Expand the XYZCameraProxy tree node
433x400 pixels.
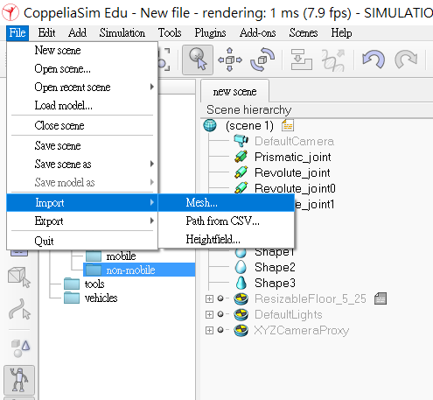tap(209, 330)
